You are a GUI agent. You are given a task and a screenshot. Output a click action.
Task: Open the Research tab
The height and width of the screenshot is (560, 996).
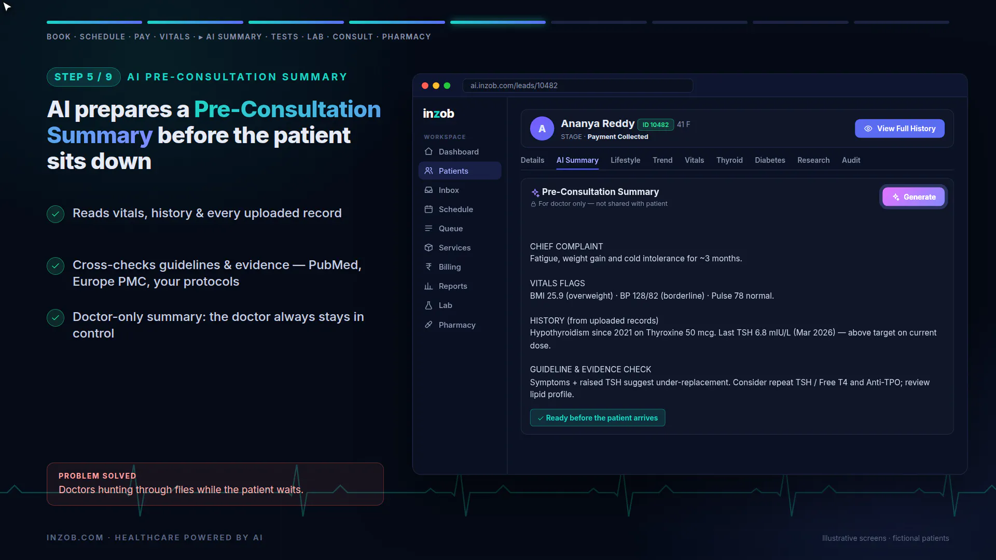click(x=813, y=160)
